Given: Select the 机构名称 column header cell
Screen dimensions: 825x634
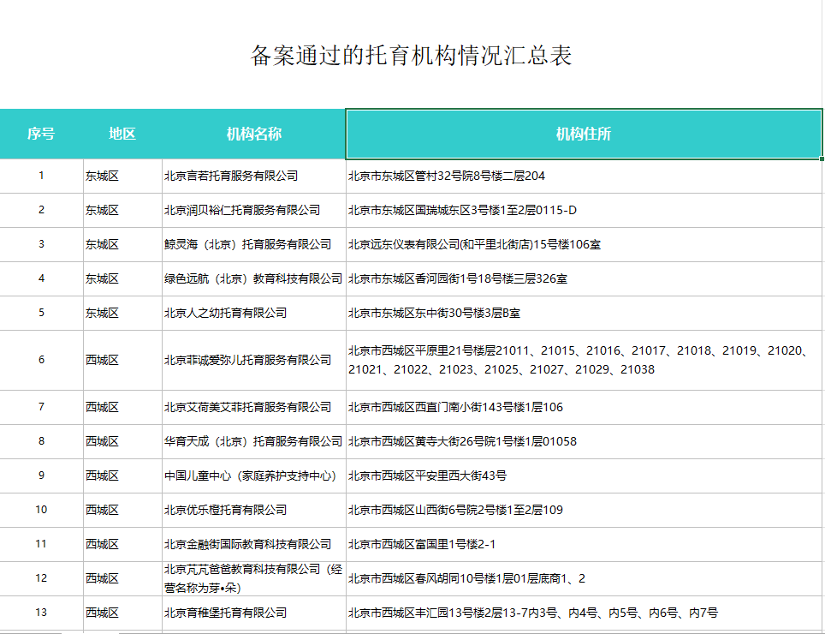Looking at the screenshot, I should pyautogui.click(x=253, y=134).
